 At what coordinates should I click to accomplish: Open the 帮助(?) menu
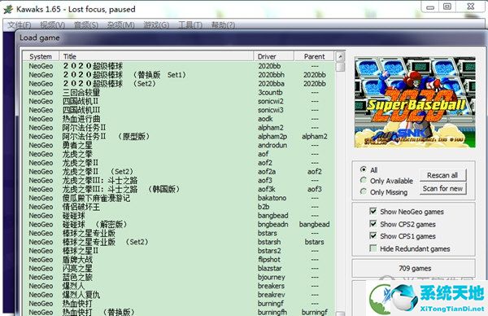223,25
